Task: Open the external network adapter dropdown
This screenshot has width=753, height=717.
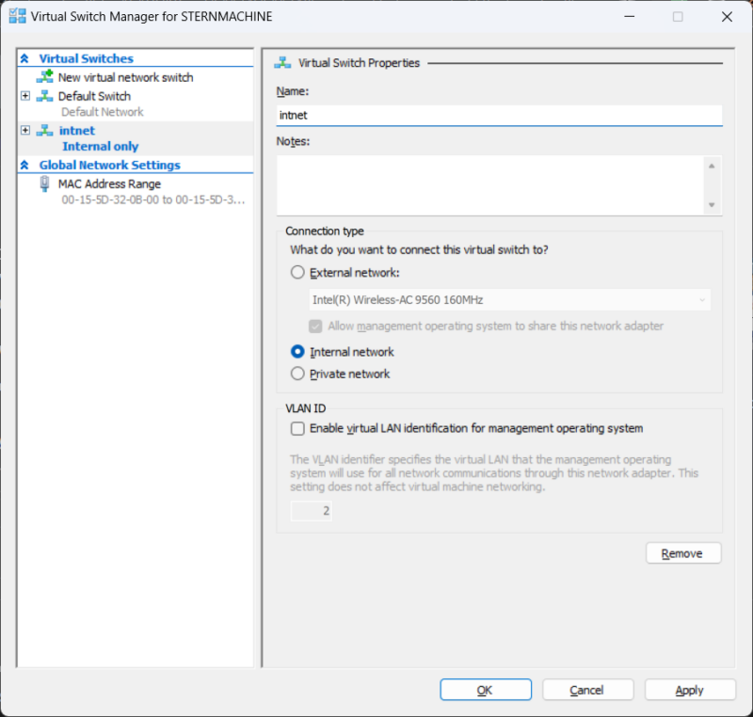Action: coord(509,300)
